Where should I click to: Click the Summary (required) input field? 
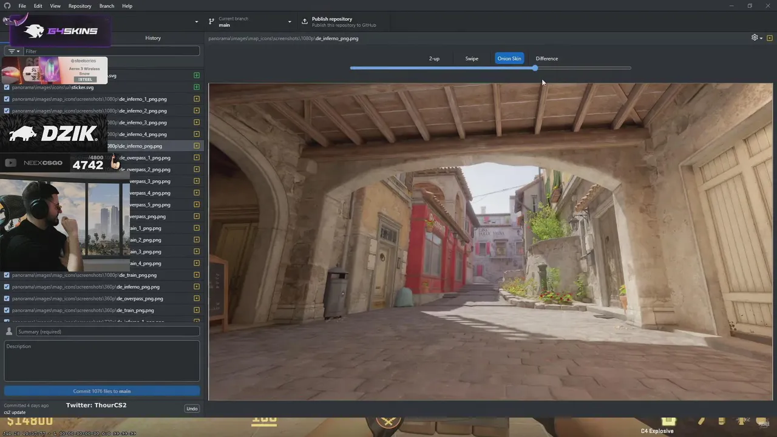pos(108,331)
